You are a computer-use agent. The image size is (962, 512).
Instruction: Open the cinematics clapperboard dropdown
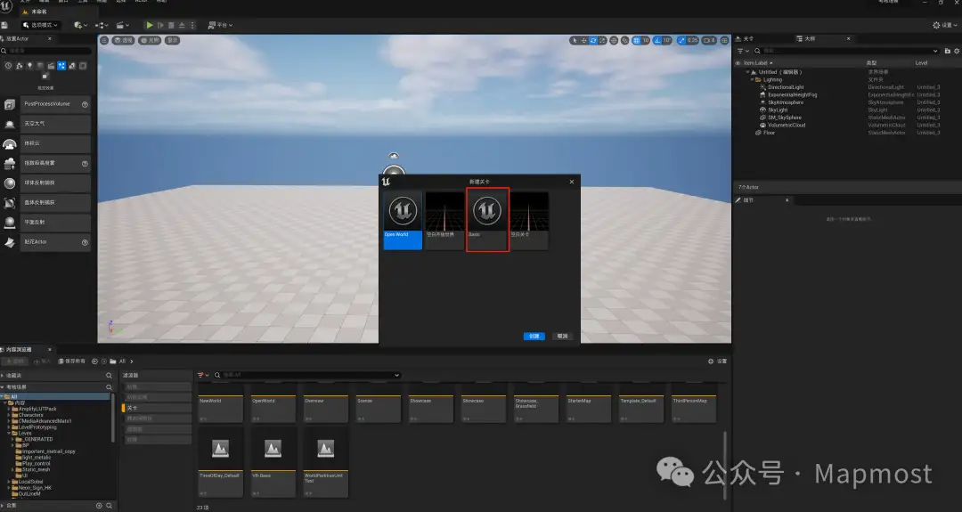point(123,25)
